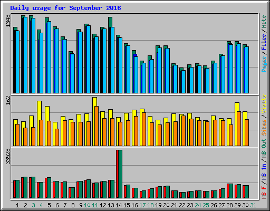Click day label 23 on the x-axis

pyautogui.click(x=190, y=205)
